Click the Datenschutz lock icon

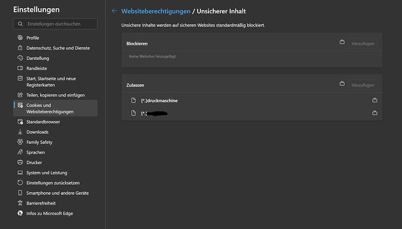pos(20,48)
